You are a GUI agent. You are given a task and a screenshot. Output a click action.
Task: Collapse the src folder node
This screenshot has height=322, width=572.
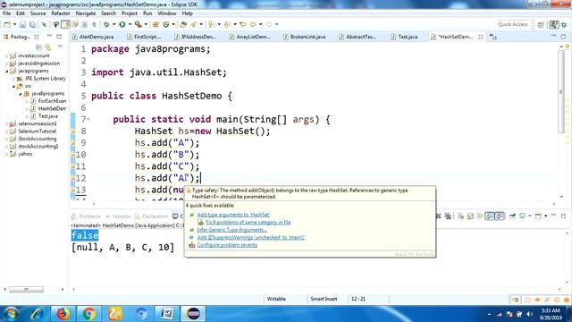click(x=14, y=86)
